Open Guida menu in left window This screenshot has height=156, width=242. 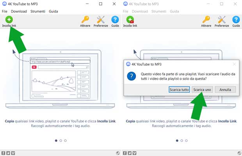(53, 11)
